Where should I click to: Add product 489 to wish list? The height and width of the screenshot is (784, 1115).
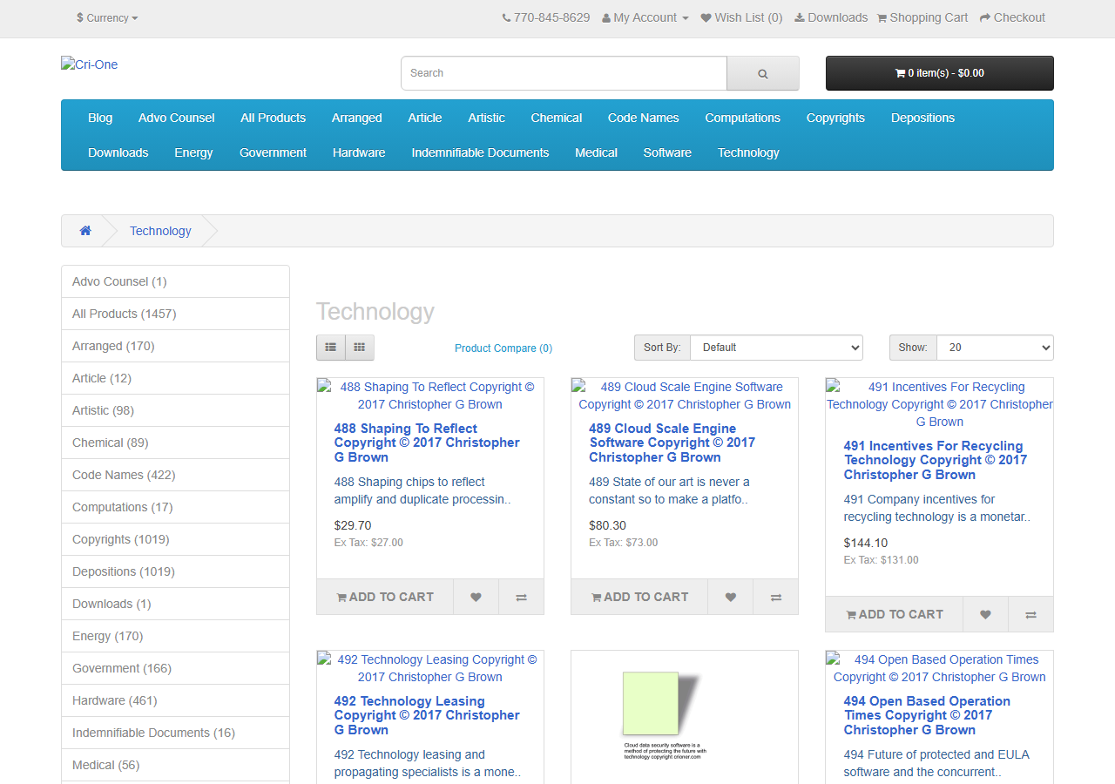tap(730, 597)
